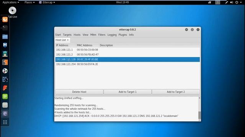Select host 192.168.121.1
This screenshot has width=245, height=137.
coord(127,50)
